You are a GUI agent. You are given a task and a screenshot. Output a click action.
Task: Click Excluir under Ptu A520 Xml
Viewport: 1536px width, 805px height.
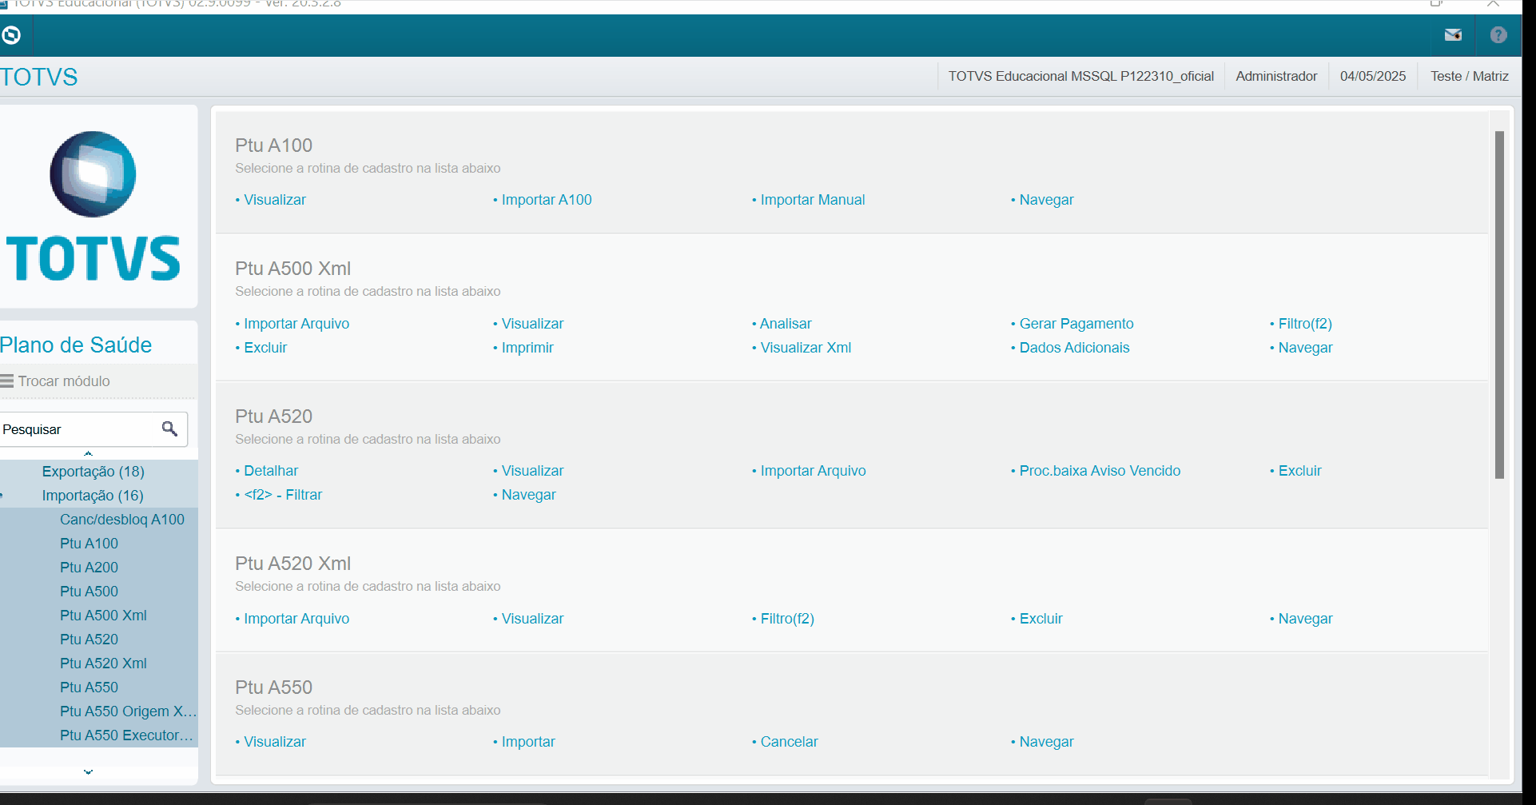tap(1041, 619)
